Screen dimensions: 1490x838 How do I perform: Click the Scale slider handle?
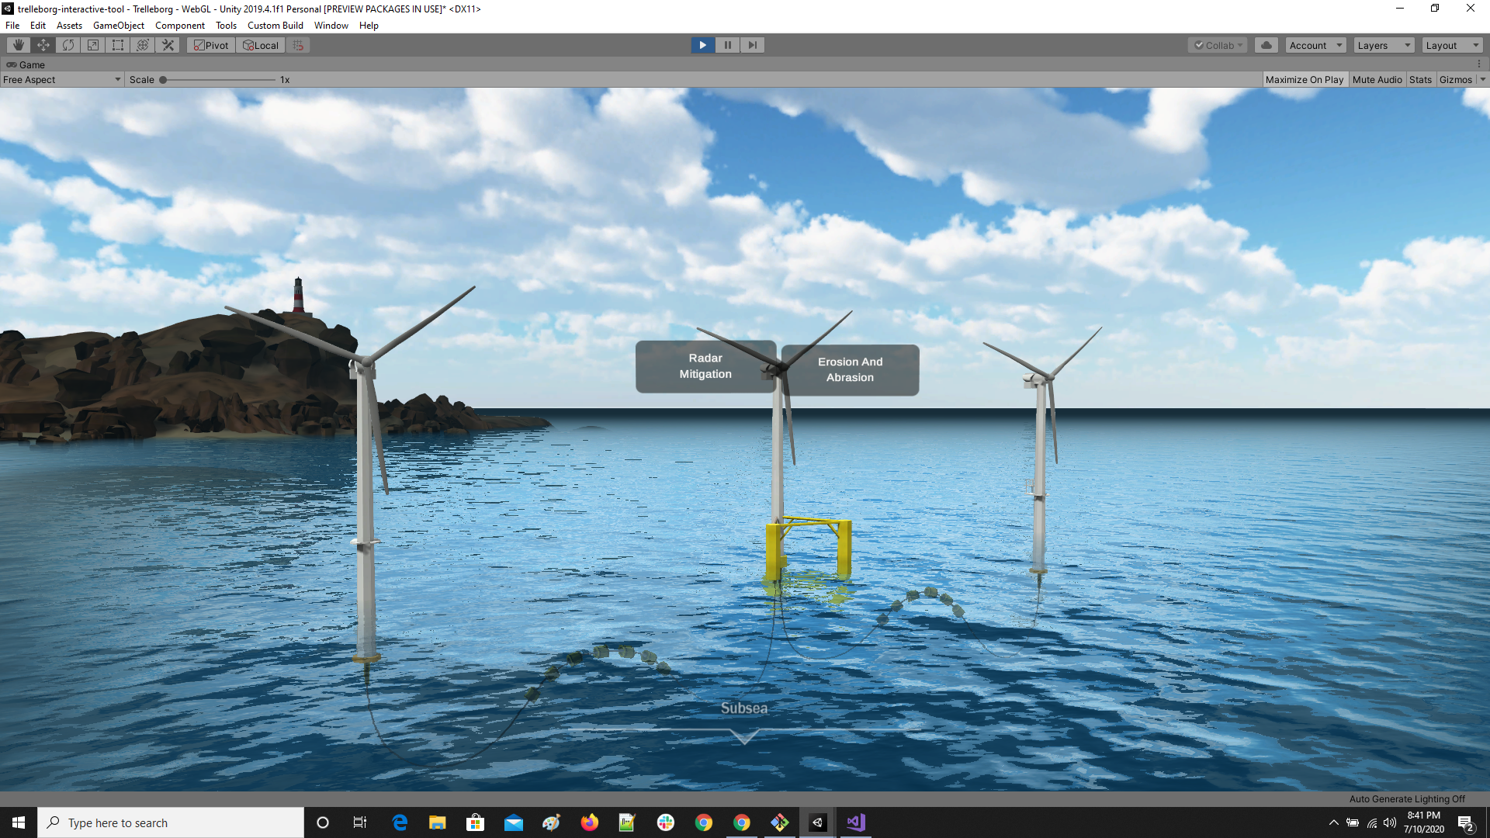coord(163,79)
